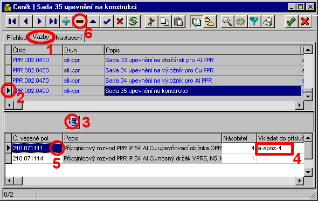The image size is (318, 201).
Task: Open search with magnifying glass icon
Action: 227,21
